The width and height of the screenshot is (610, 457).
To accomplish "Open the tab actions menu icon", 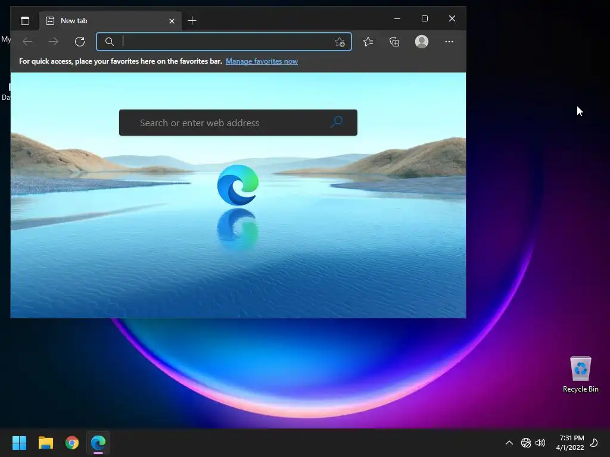I will click(25, 21).
